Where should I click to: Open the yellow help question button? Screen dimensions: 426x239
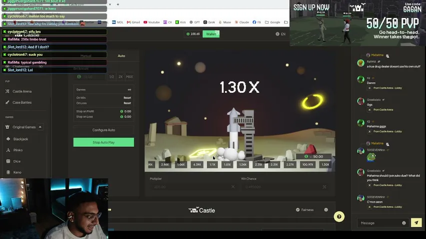(x=339, y=217)
